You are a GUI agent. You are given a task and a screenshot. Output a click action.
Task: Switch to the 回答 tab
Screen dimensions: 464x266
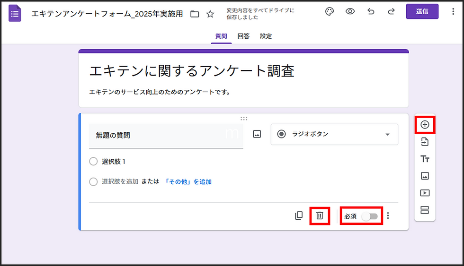tap(243, 36)
